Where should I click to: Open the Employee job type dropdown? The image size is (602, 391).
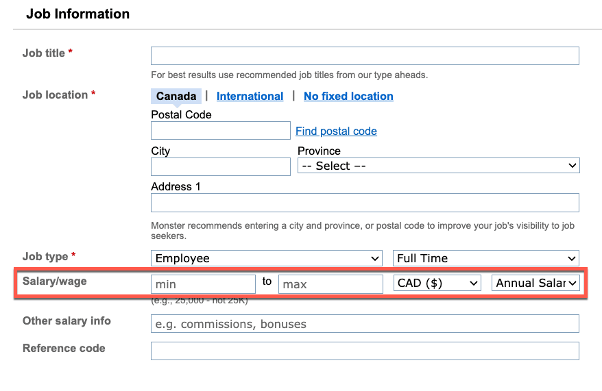[x=267, y=258]
